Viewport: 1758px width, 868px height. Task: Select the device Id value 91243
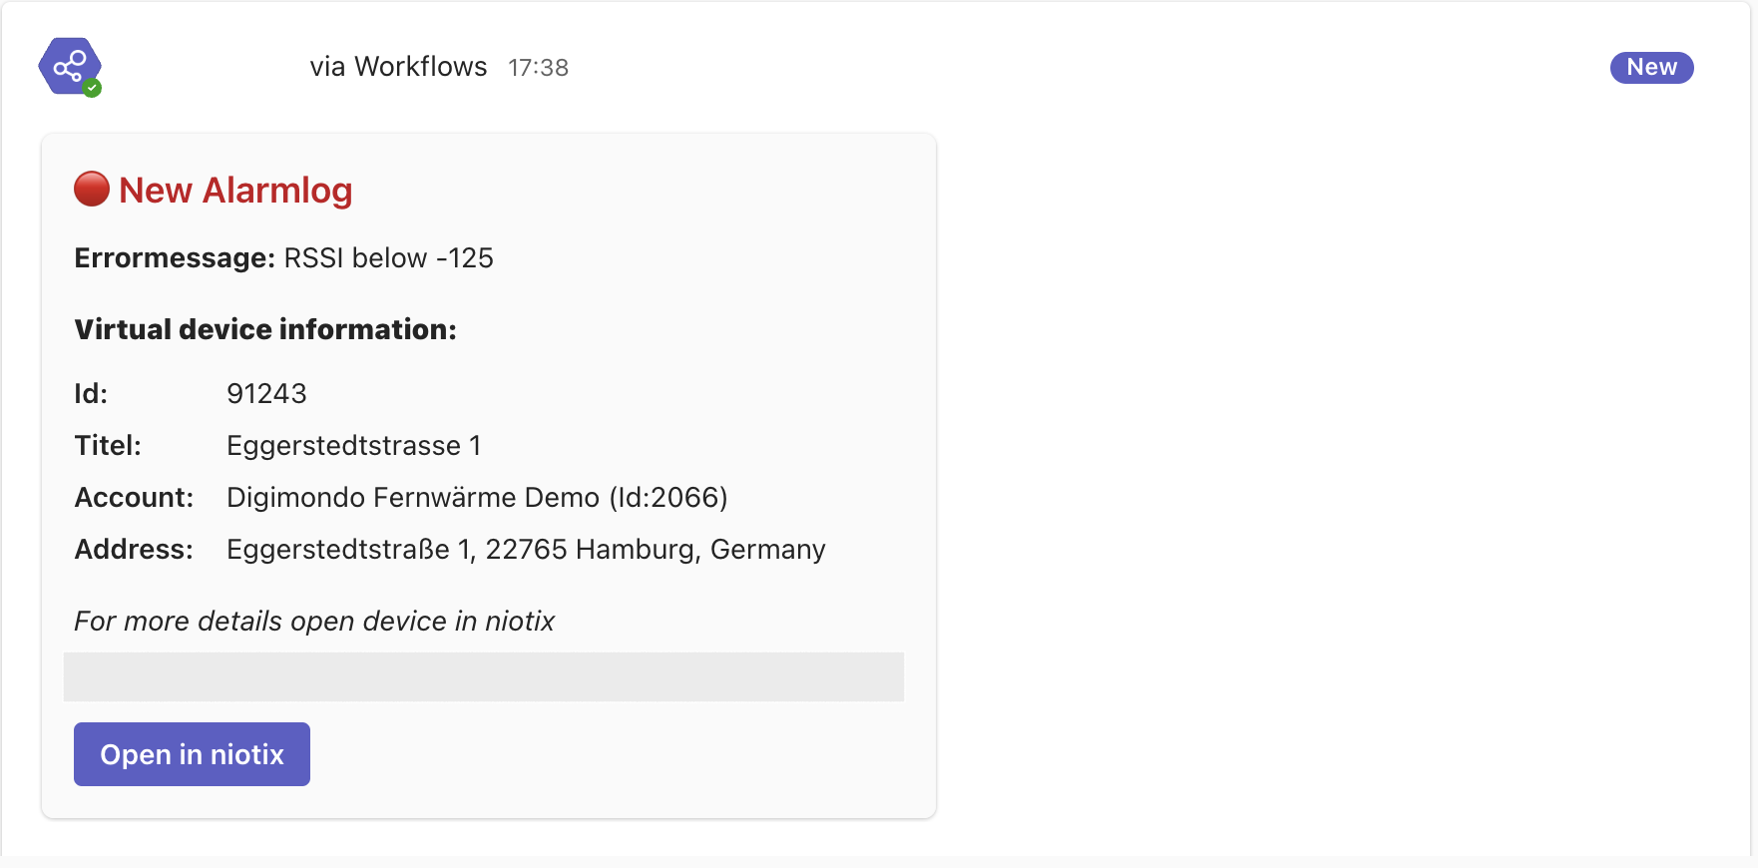tap(266, 393)
